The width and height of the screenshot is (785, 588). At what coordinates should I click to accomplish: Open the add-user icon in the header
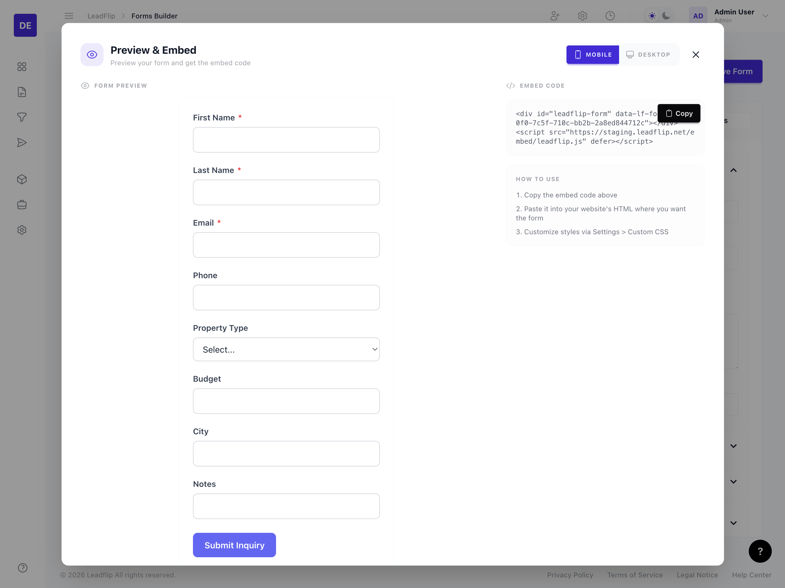pyautogui.click(x=555, y=16)
